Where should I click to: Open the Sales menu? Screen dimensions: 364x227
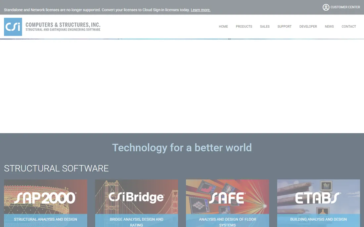(265, 27)
